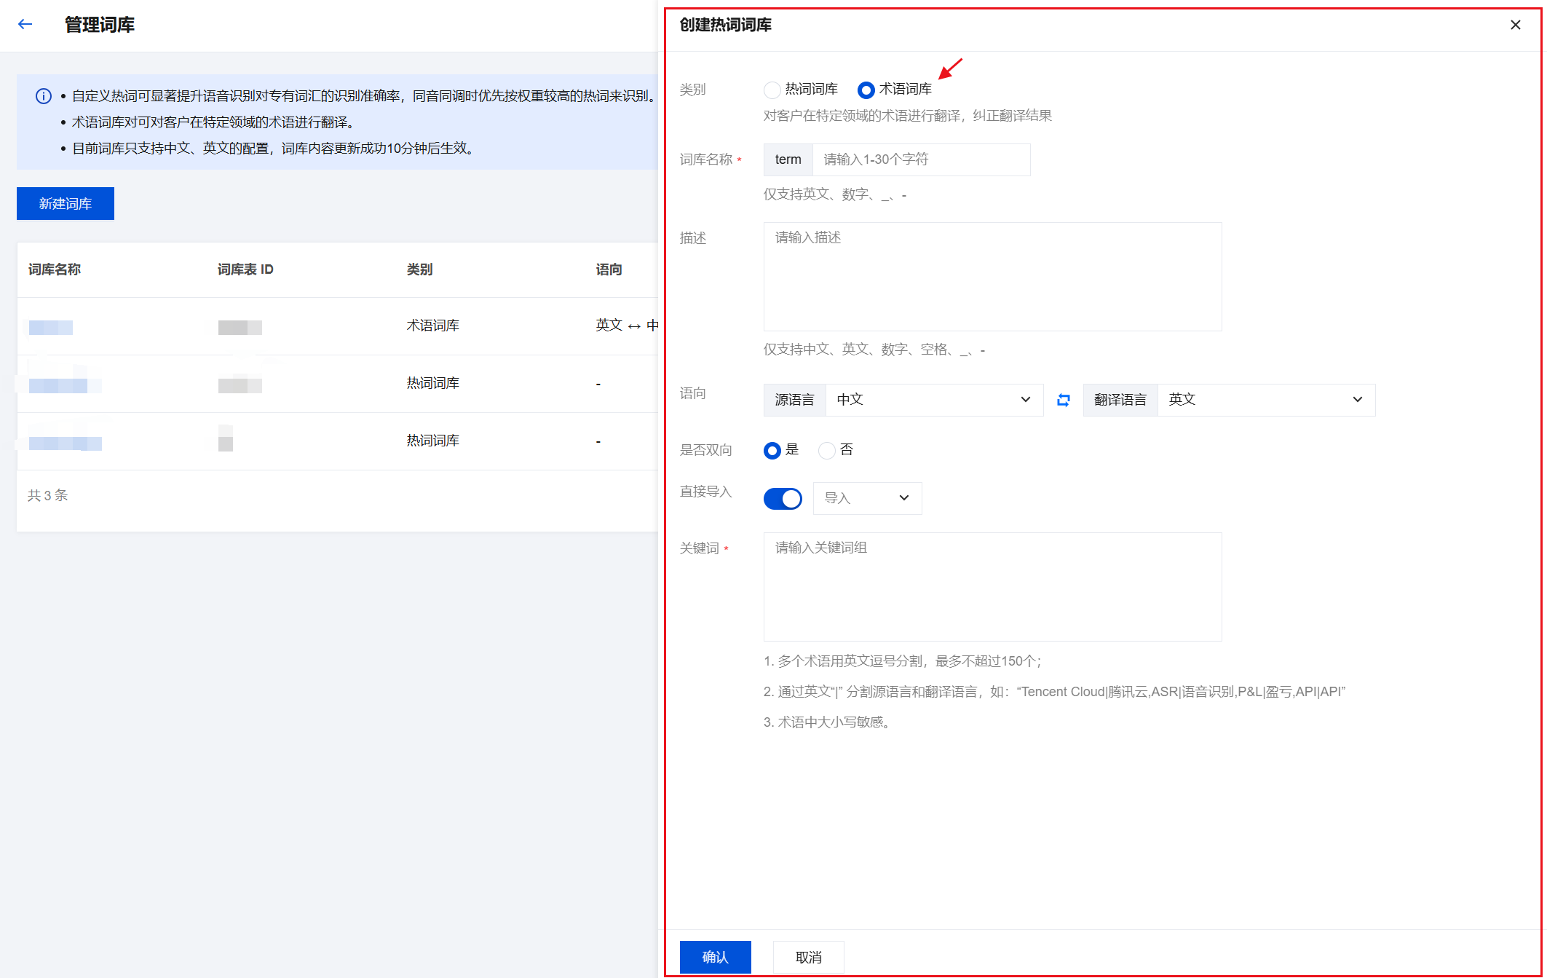Close the 创建热词词库 panel
The image size is (1547, 978).
pos(1515,25)
